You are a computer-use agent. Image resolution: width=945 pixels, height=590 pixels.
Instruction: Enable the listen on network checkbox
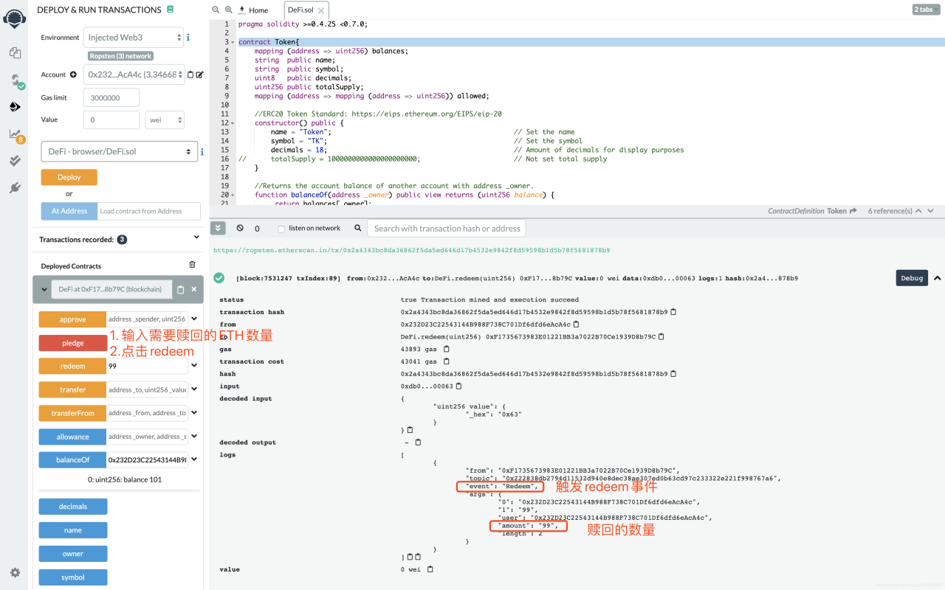[281, 229]
